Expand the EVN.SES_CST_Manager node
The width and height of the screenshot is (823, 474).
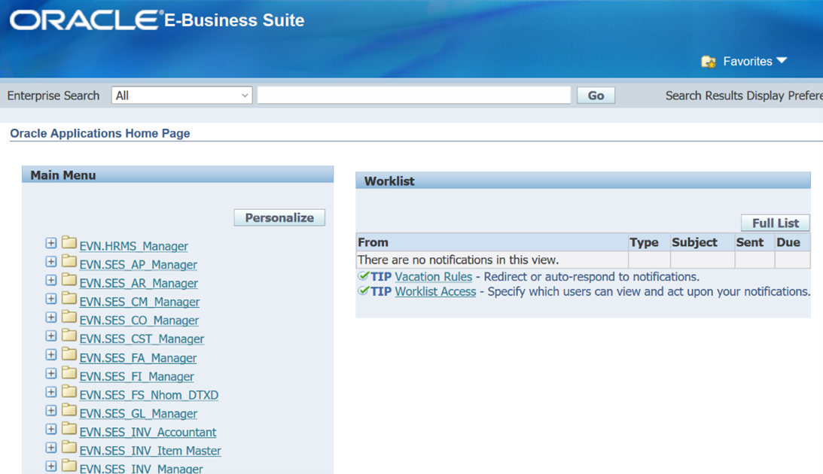(x=51, y=336)
